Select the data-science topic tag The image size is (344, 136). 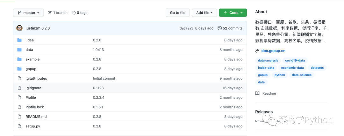point(302,75)
